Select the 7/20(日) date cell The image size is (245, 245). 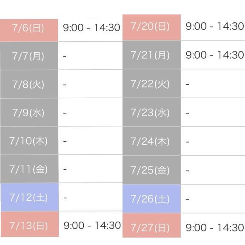(x=151, y=27)
